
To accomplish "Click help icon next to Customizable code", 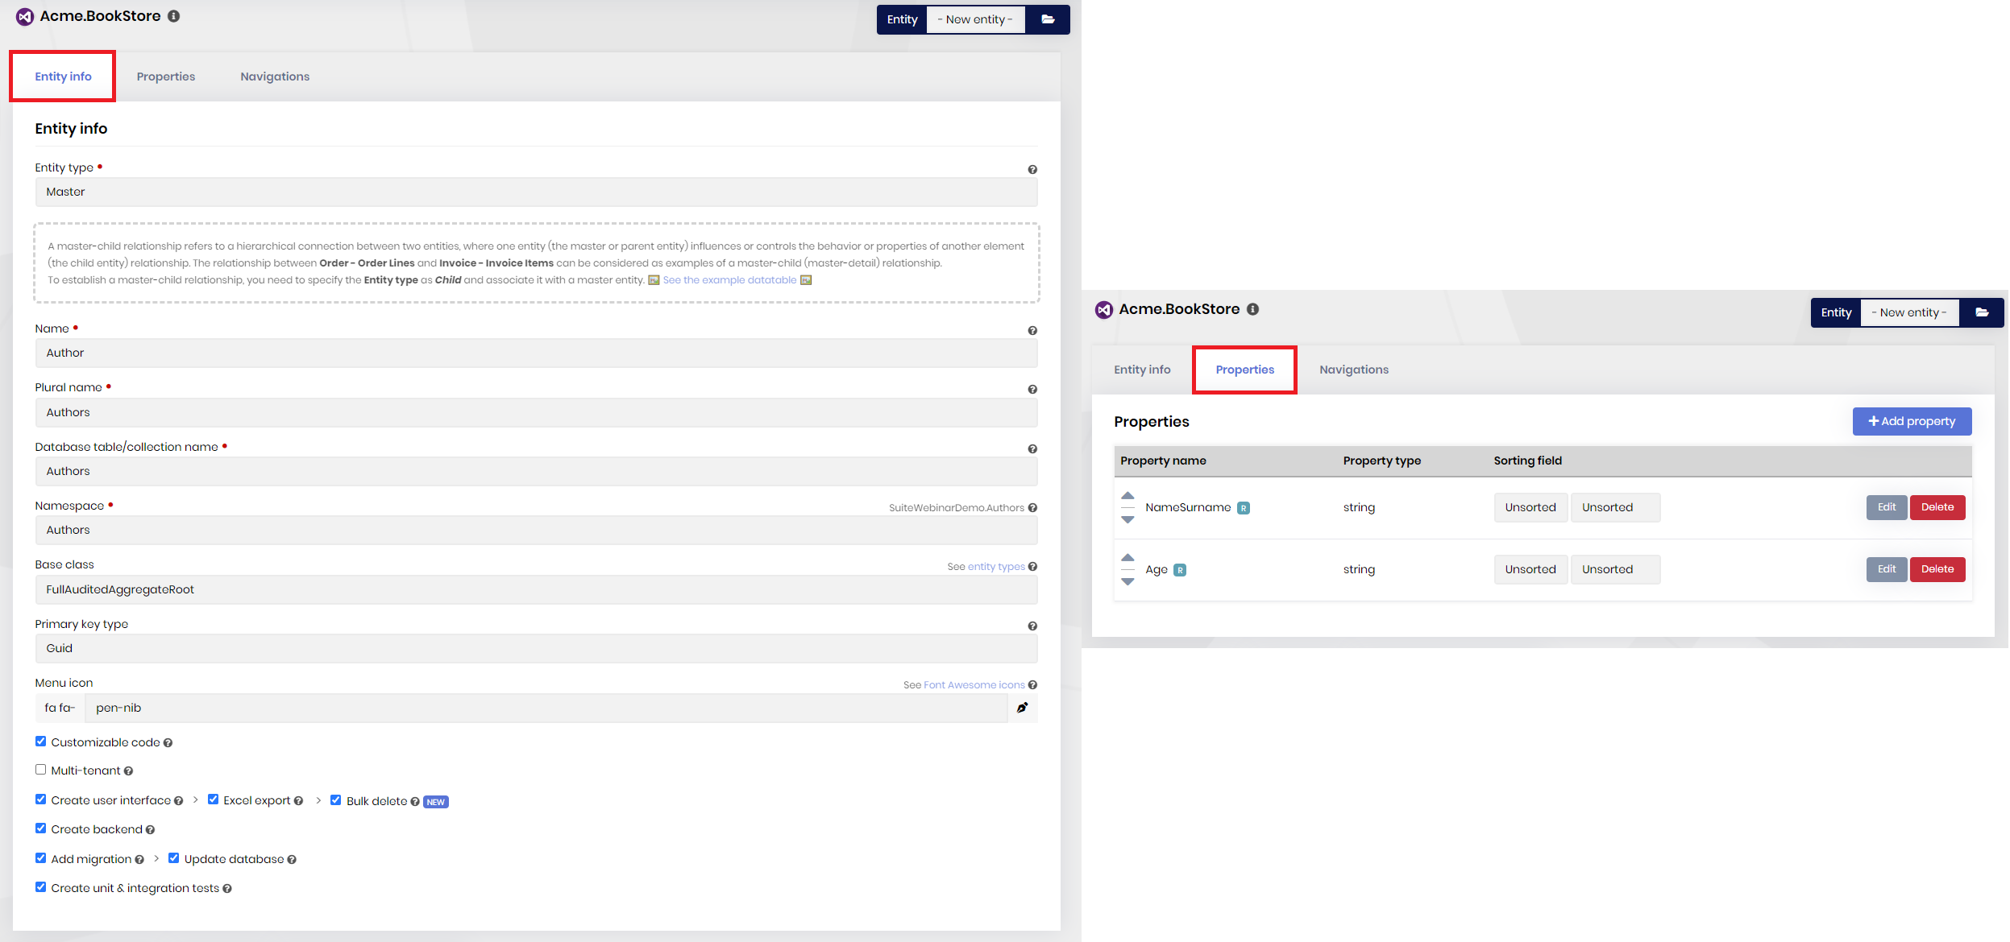I will pyautogui.click(x=168, y=743).
